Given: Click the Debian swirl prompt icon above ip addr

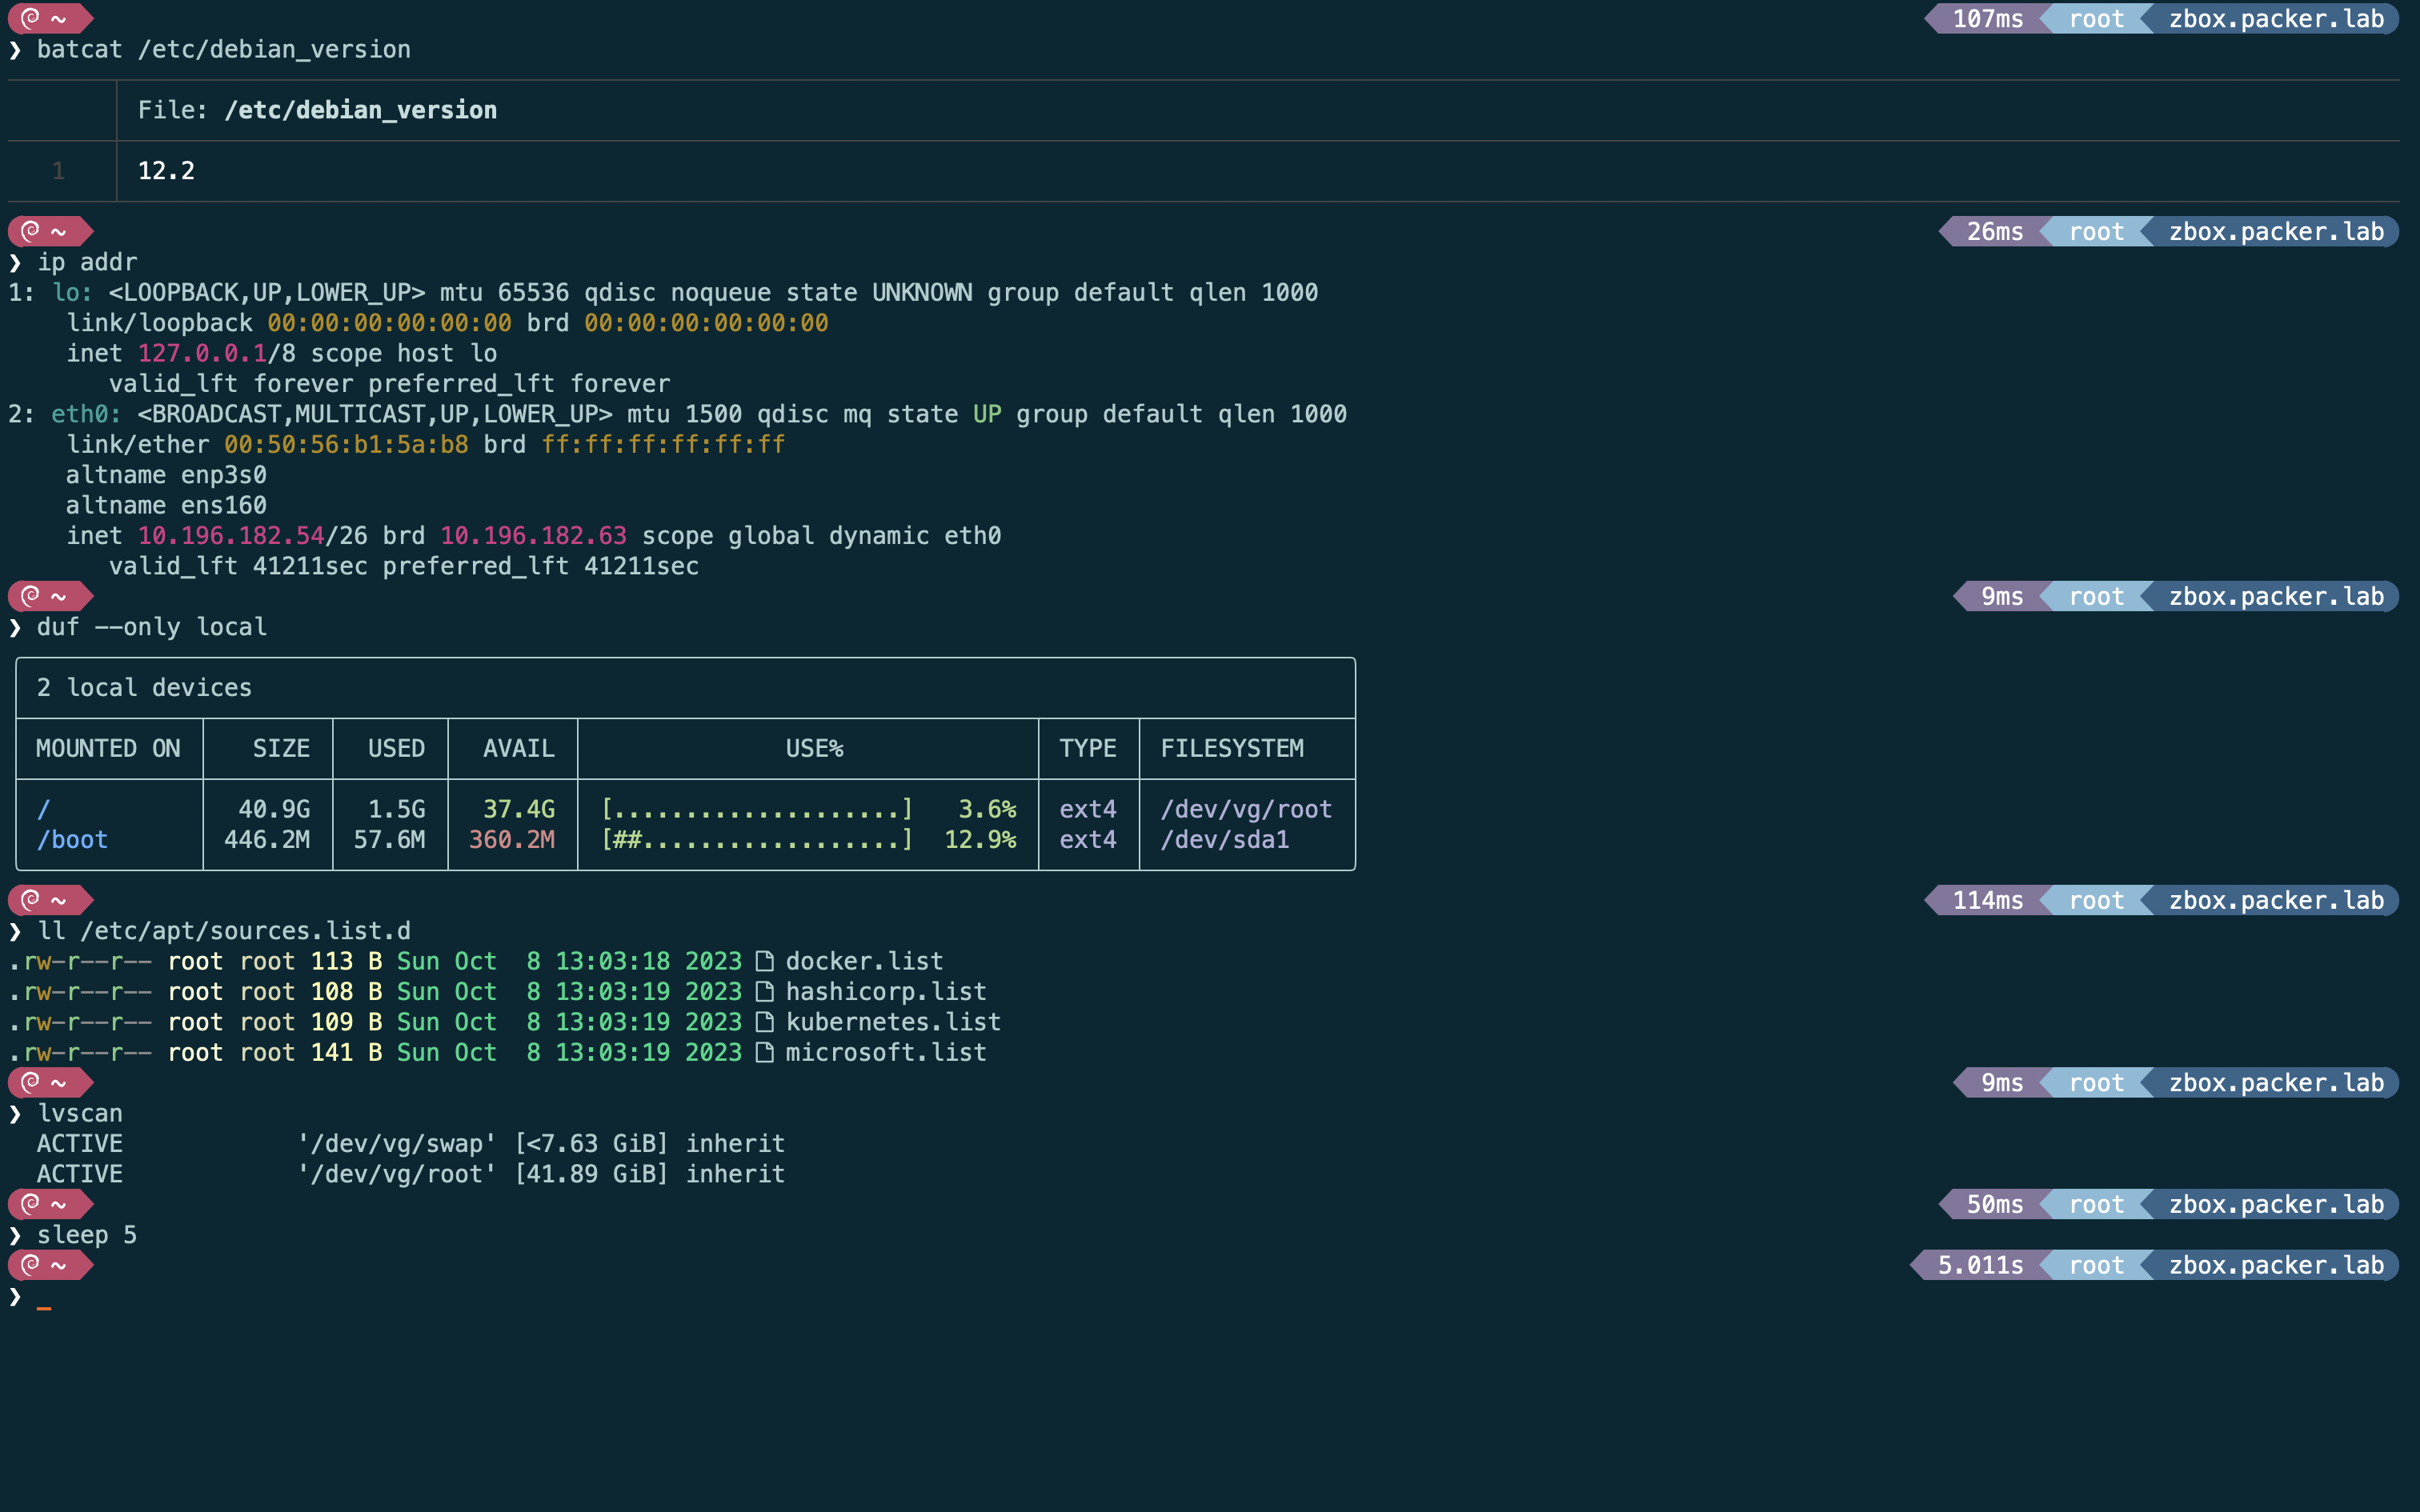Looking at the screenshot, I should (31, 231).
